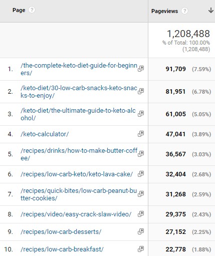The image size is (215, 256).
Task: Open external link icon for keto-alcohol guide row
Action: pyautogui.click(x=141, y=114)
